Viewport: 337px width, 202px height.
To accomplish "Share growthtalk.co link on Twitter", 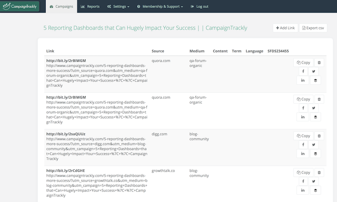I will (x=313, y=181).
